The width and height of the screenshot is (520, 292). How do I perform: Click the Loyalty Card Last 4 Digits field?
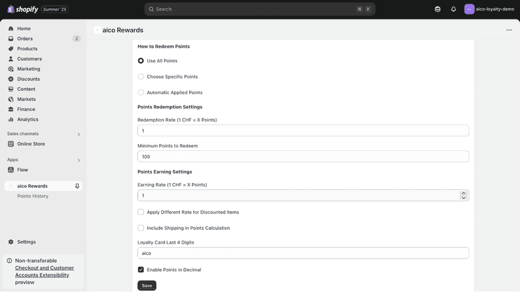click(x=303, y=253)
